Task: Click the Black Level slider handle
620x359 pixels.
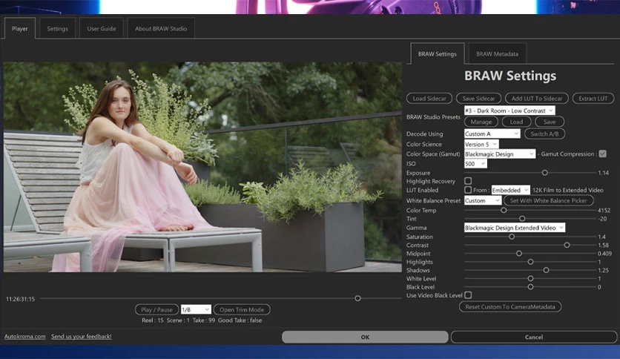Action: (x=531, y=287)
